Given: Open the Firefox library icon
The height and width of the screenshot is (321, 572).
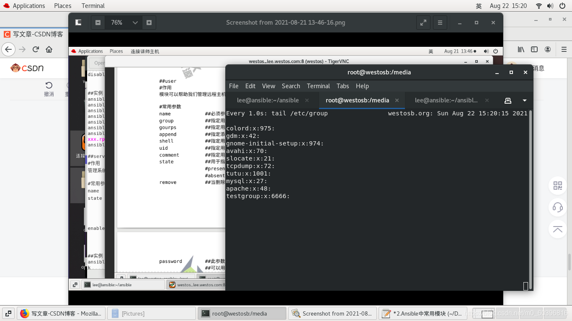Looking at the screenshot, I should [x=521, y=49].
